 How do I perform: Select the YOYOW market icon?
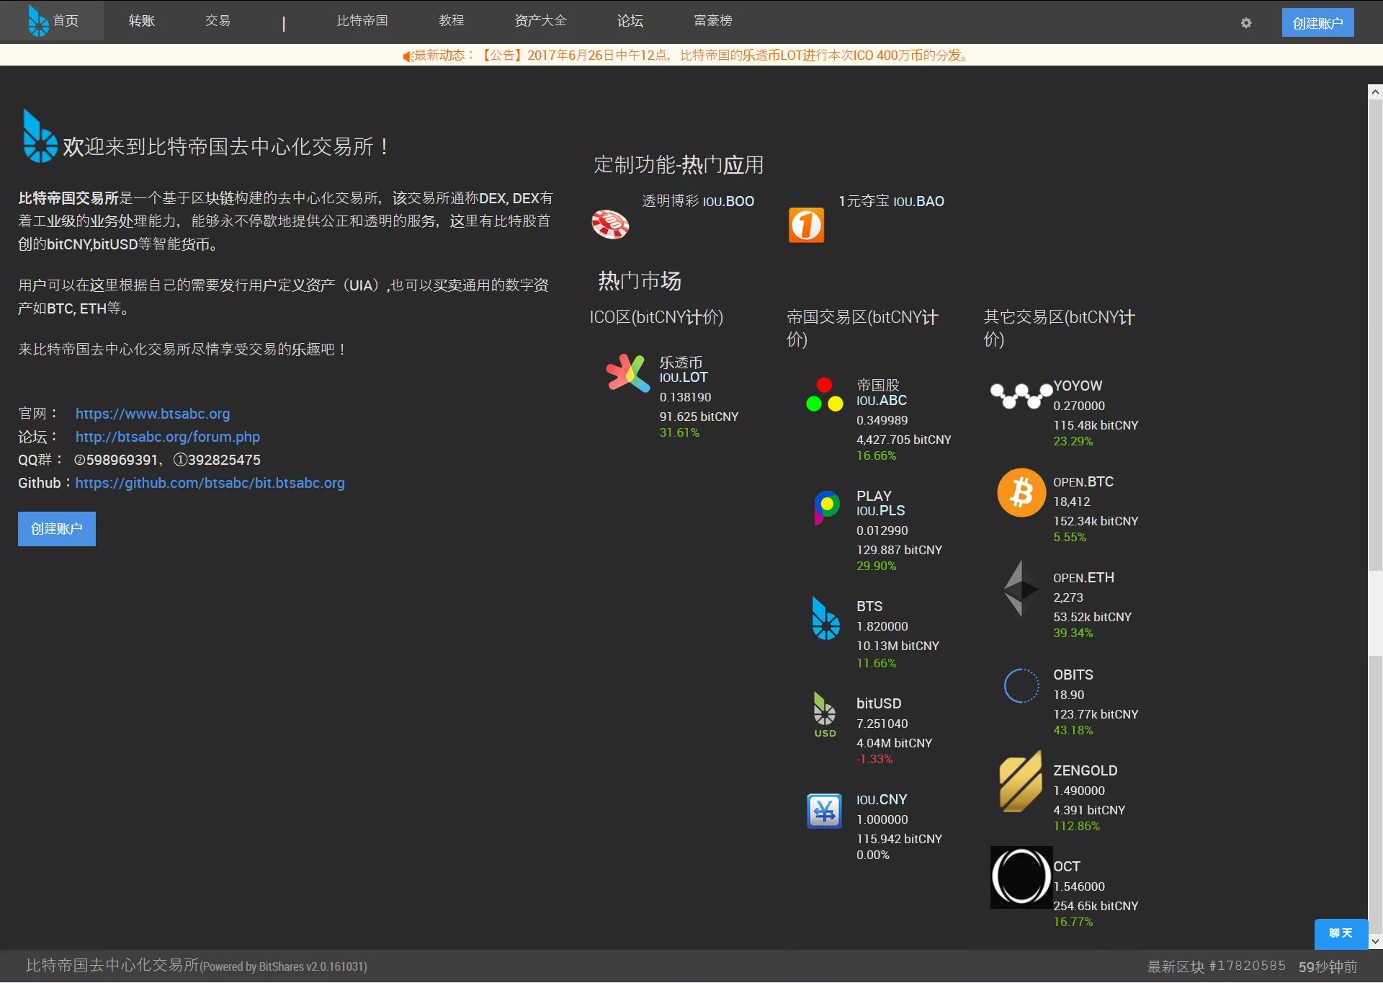click(1021, 396)
